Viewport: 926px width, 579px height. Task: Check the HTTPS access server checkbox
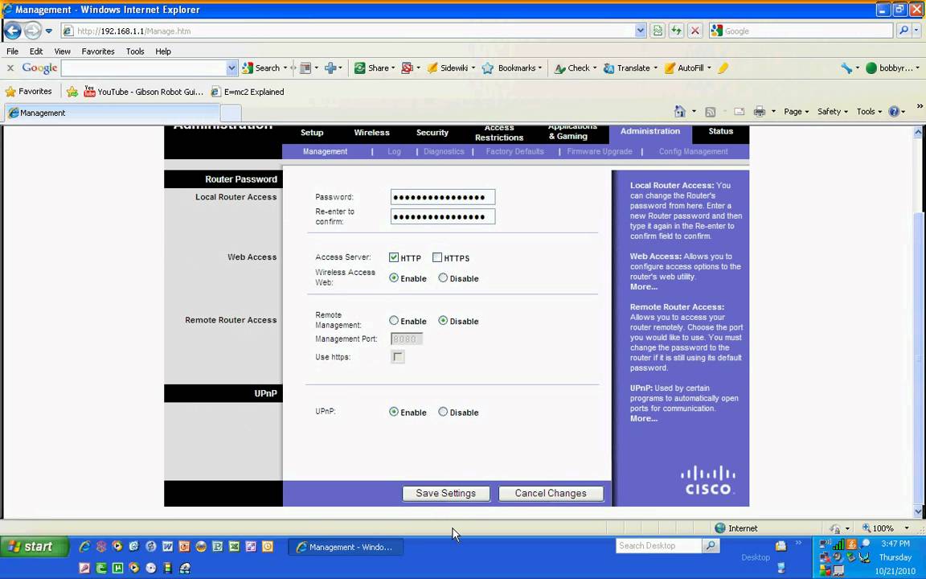click(x=437, y=257)
